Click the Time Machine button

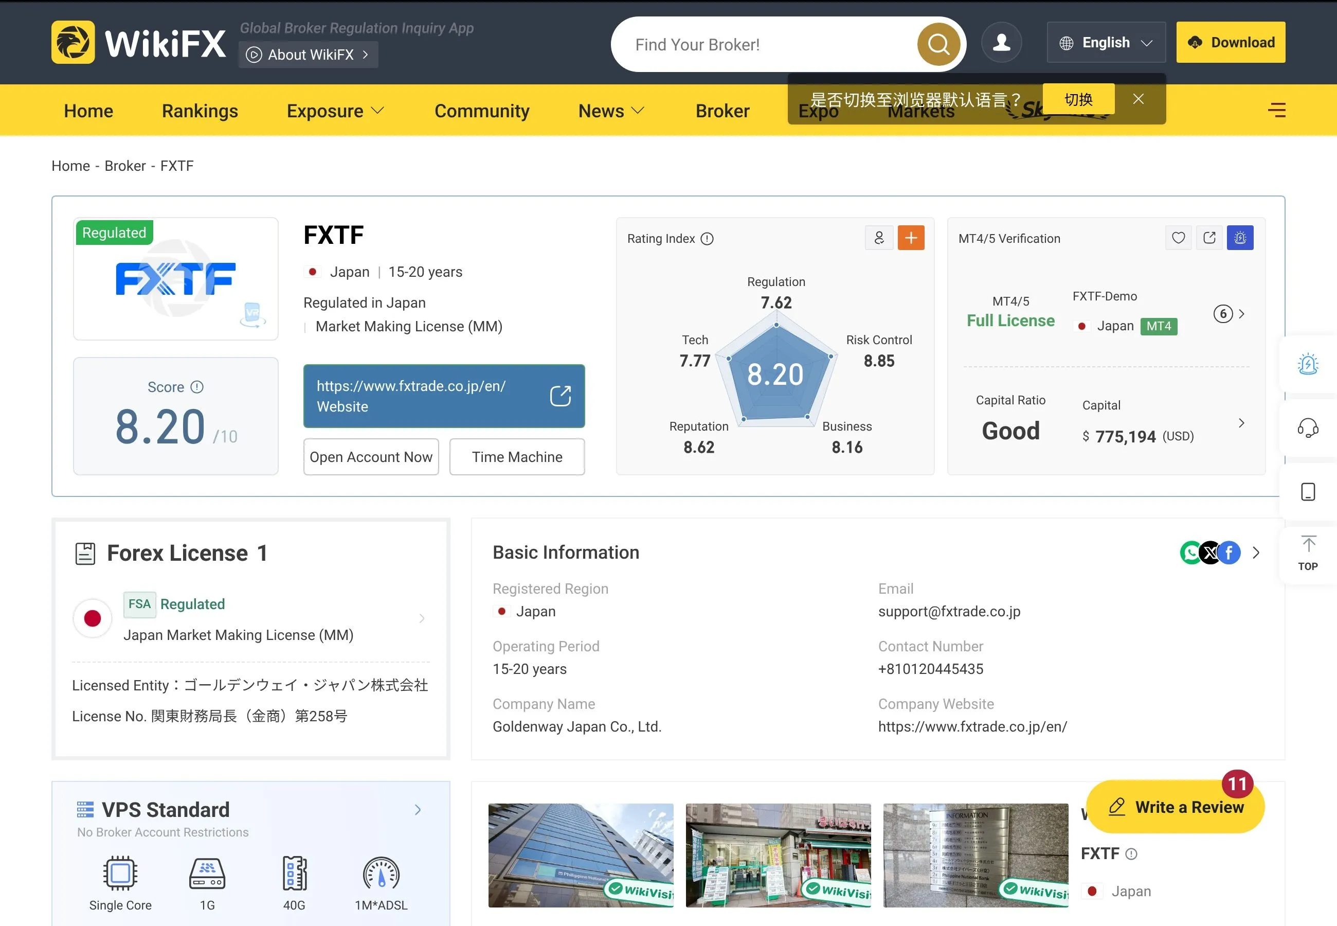click(x=517, y=457)
